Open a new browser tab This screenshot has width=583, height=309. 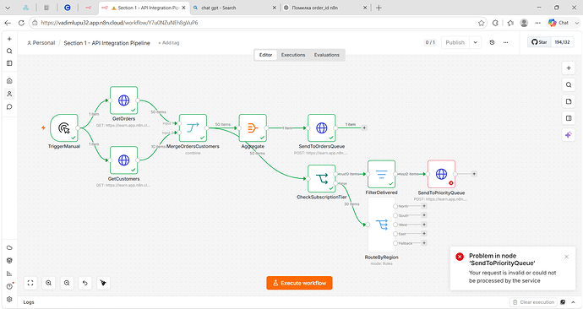click(379, 8)
